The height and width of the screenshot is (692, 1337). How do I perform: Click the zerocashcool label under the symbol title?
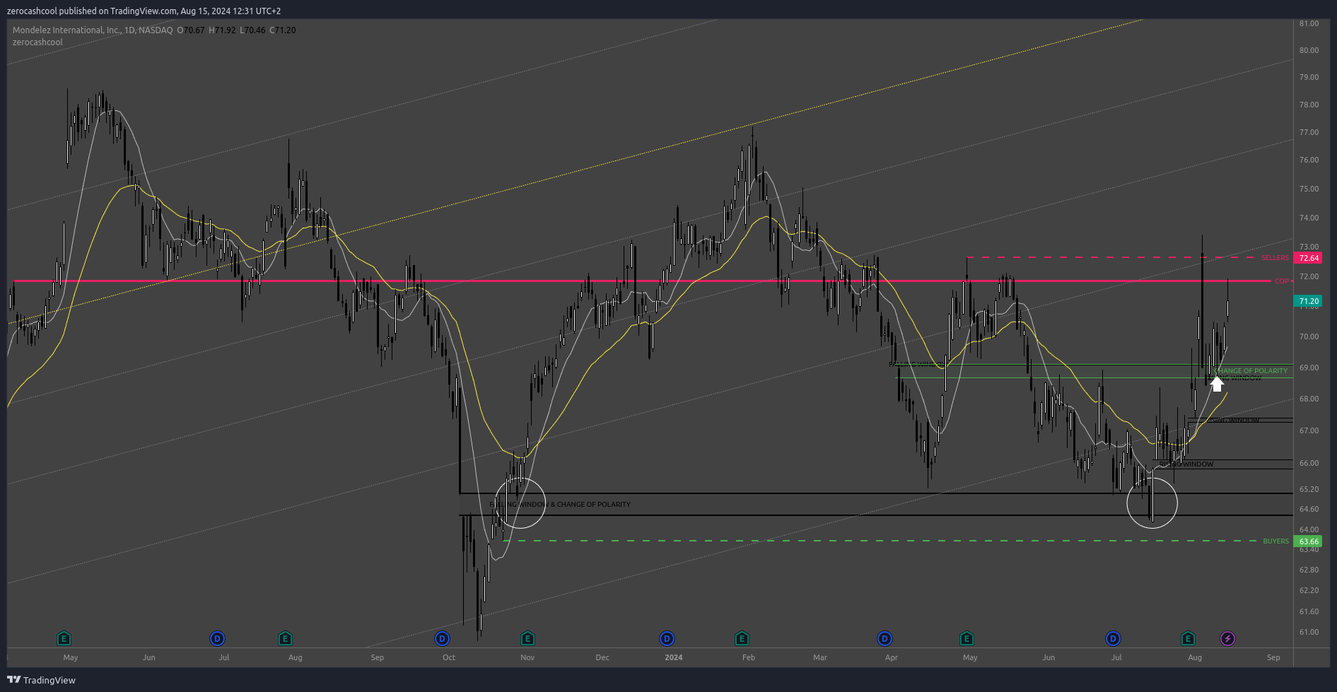point(37,42)
